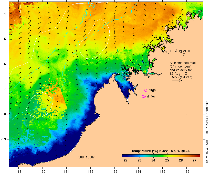This screenshot has height=174, width=210.
Task: Click the latitude label '-17'
Action: (3, 89)
